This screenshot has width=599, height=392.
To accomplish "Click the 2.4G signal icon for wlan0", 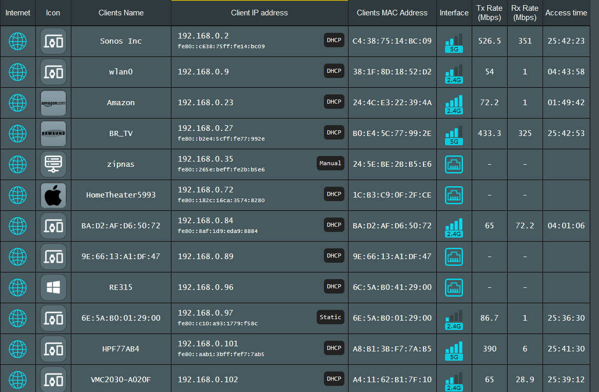I will (454, 74).
